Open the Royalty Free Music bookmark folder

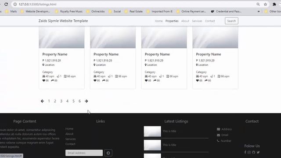pos(69,11)
